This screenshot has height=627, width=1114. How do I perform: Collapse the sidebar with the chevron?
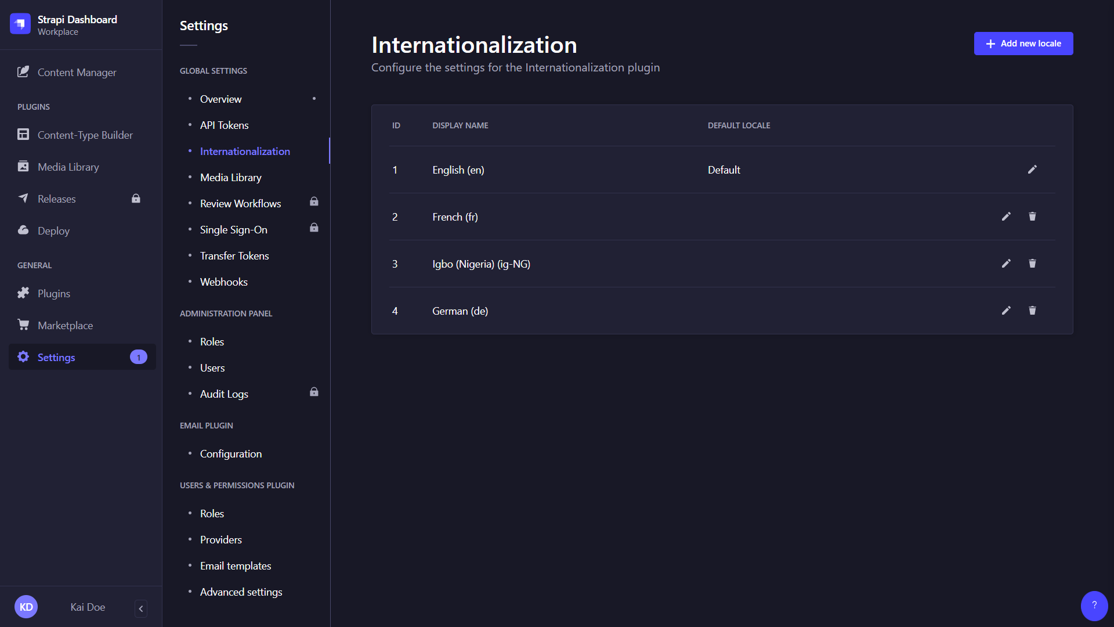coord(140,608)
